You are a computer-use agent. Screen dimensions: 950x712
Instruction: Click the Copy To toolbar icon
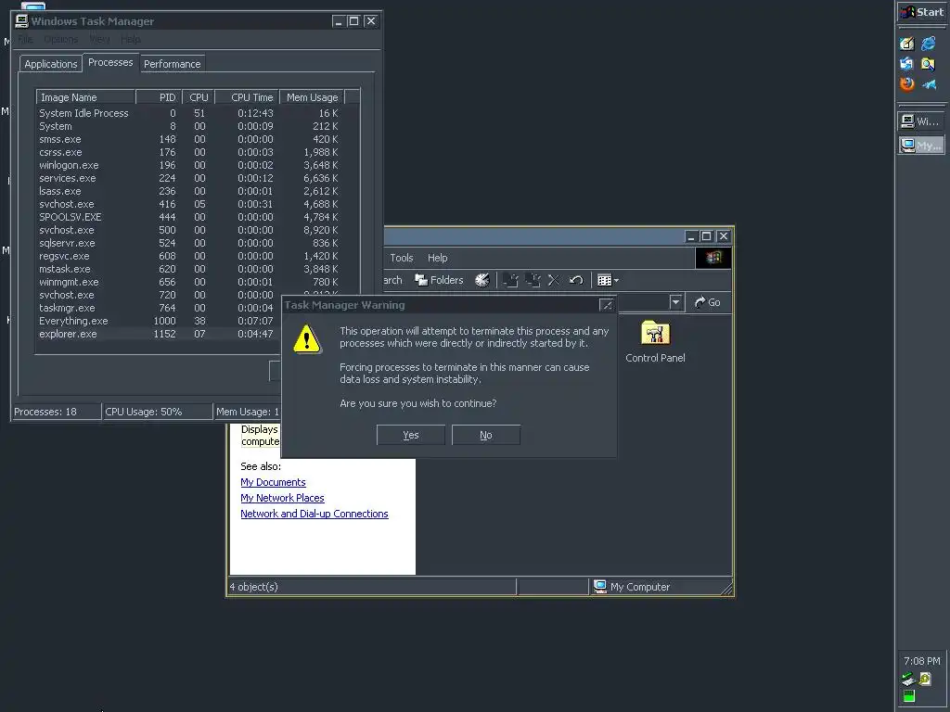(533, 280)
